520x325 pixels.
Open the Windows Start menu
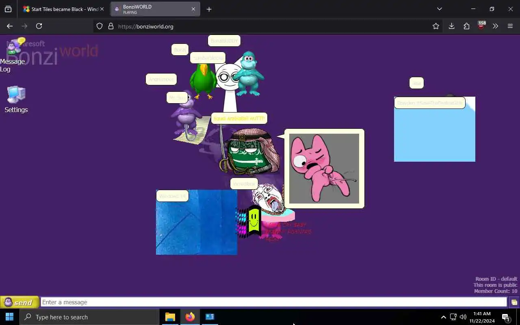point(10,317)
